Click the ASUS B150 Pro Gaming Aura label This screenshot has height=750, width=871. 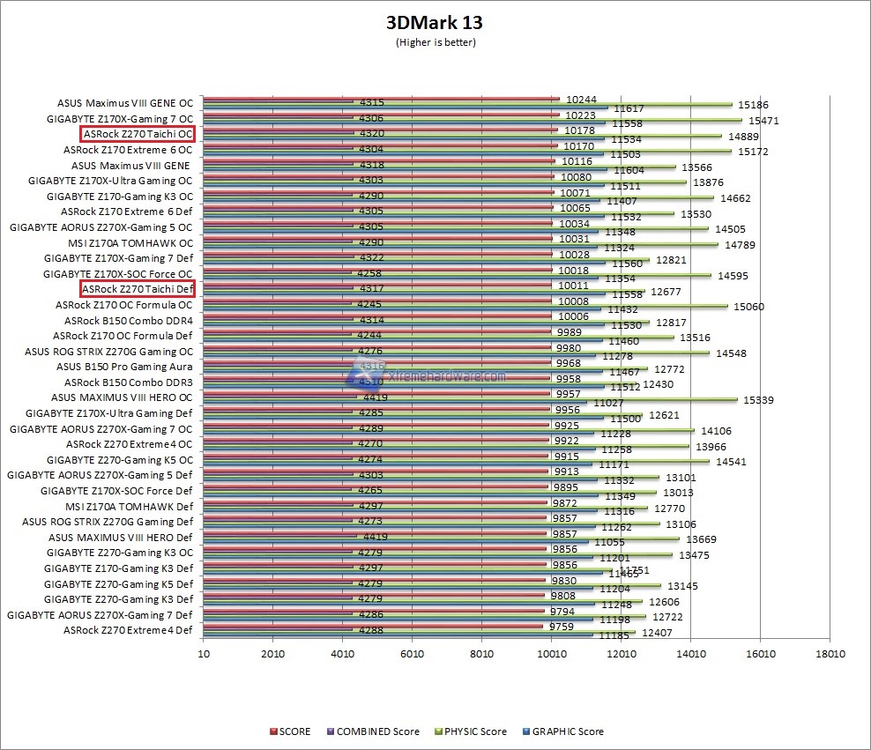pos(124,367)
